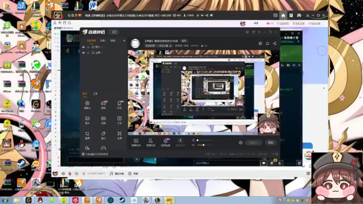
Task: Open the Word icon on the desktop
Action: (93, 5)
